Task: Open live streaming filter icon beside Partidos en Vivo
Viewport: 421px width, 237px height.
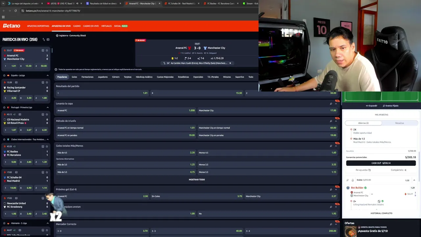Action: coord(48,39)
